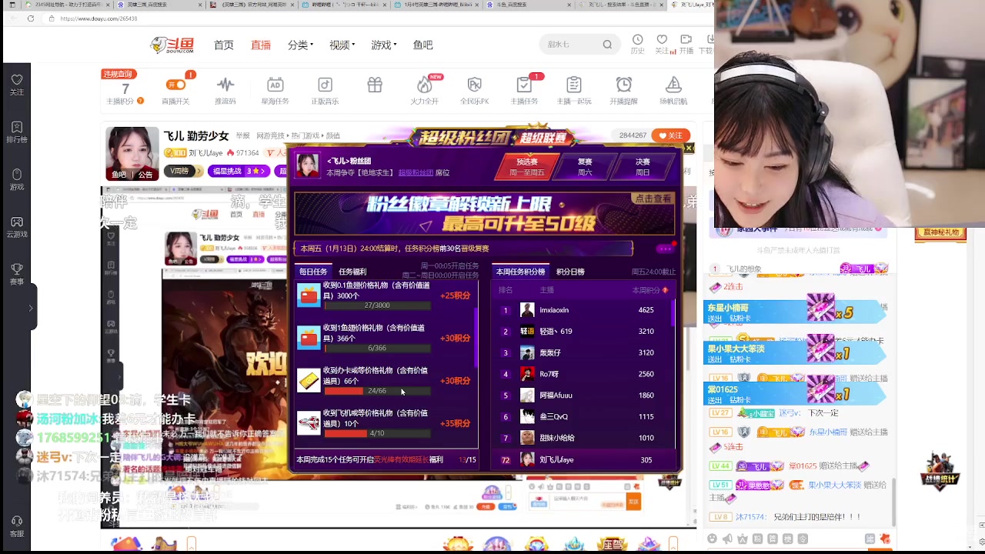Reload page with browser refresh icon
This screenshot has height=554, width=985.
(31, 18)
